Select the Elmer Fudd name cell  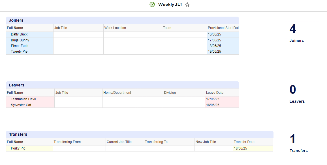(30, 46)
